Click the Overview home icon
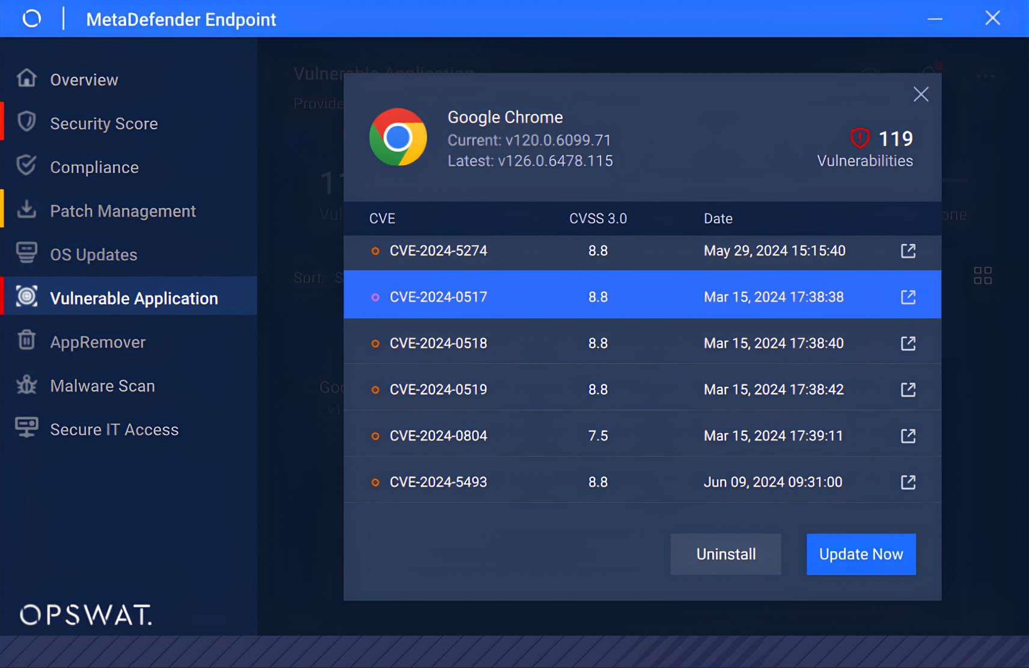1029x668 pixels. pyautogui.click(x=26, y=79)
